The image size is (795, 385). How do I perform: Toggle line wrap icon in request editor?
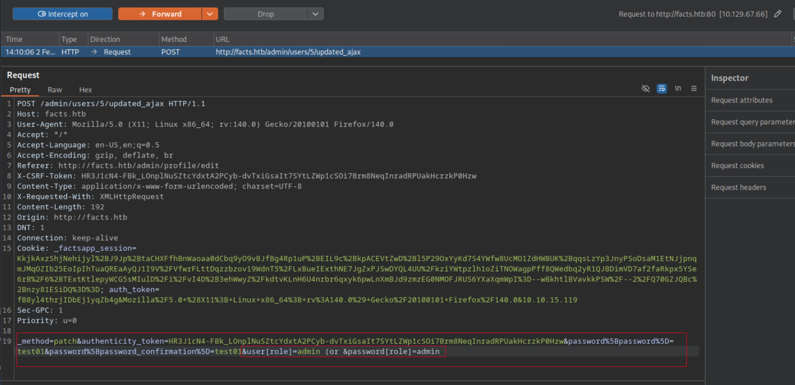(x=661, y=89)
